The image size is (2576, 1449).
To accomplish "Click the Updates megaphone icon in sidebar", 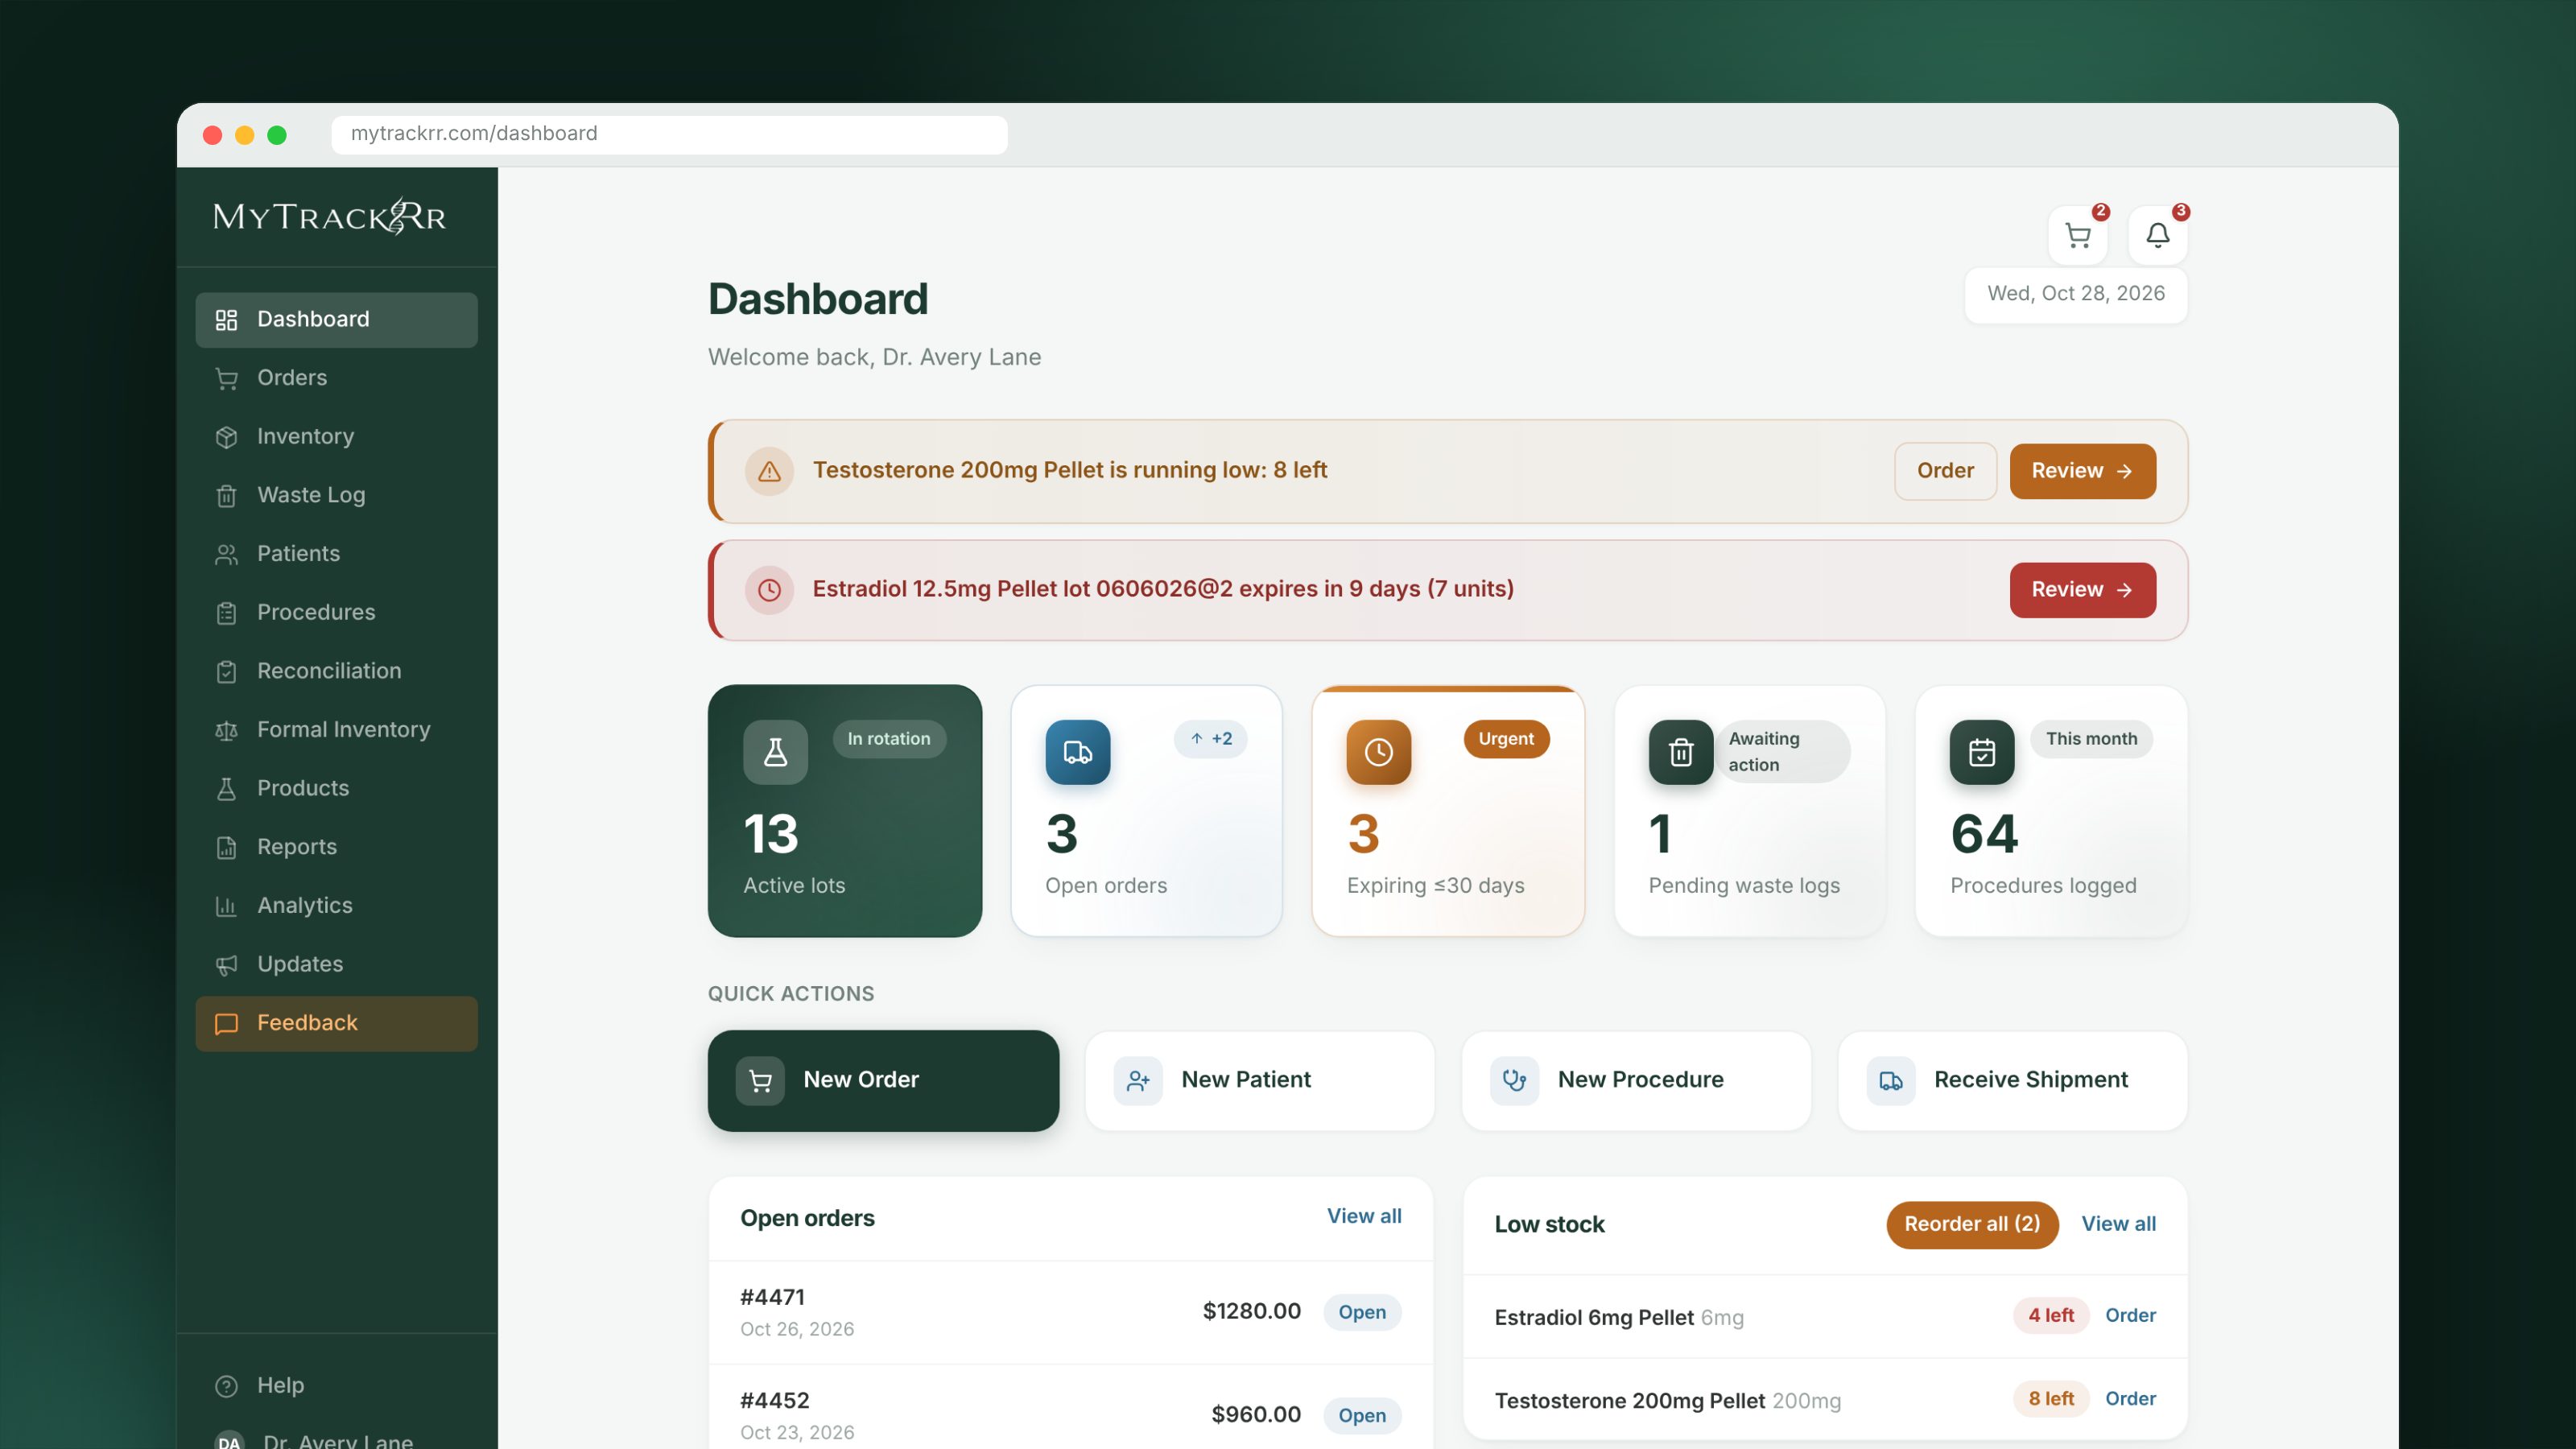I will coord(227,965).
